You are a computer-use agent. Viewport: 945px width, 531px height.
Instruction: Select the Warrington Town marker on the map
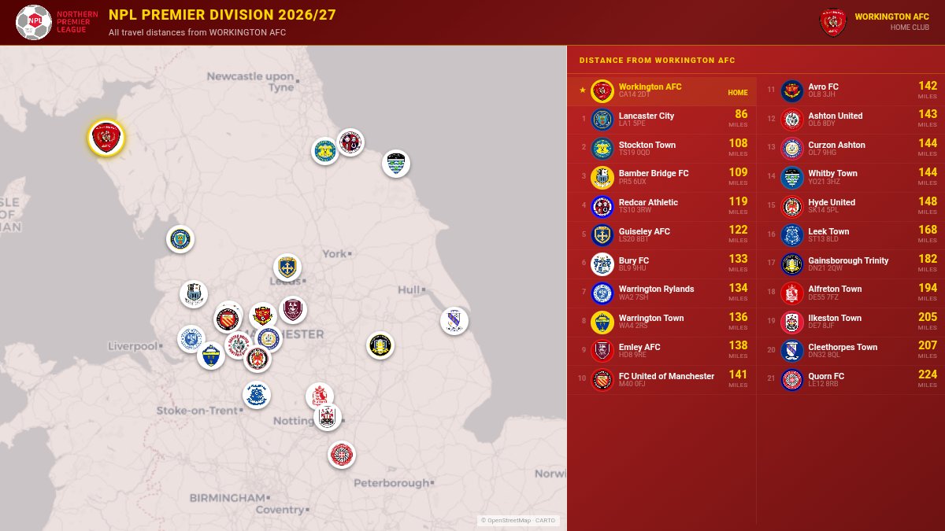tap(211, 356)
